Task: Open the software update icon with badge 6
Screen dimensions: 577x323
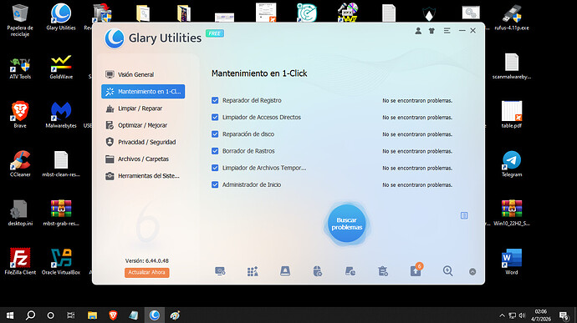Action: pos(416,270)
